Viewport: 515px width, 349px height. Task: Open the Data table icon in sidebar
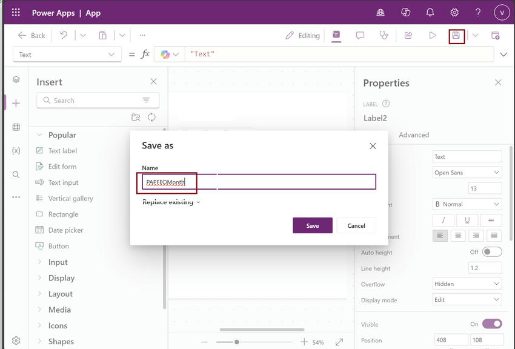pos(16,127)
